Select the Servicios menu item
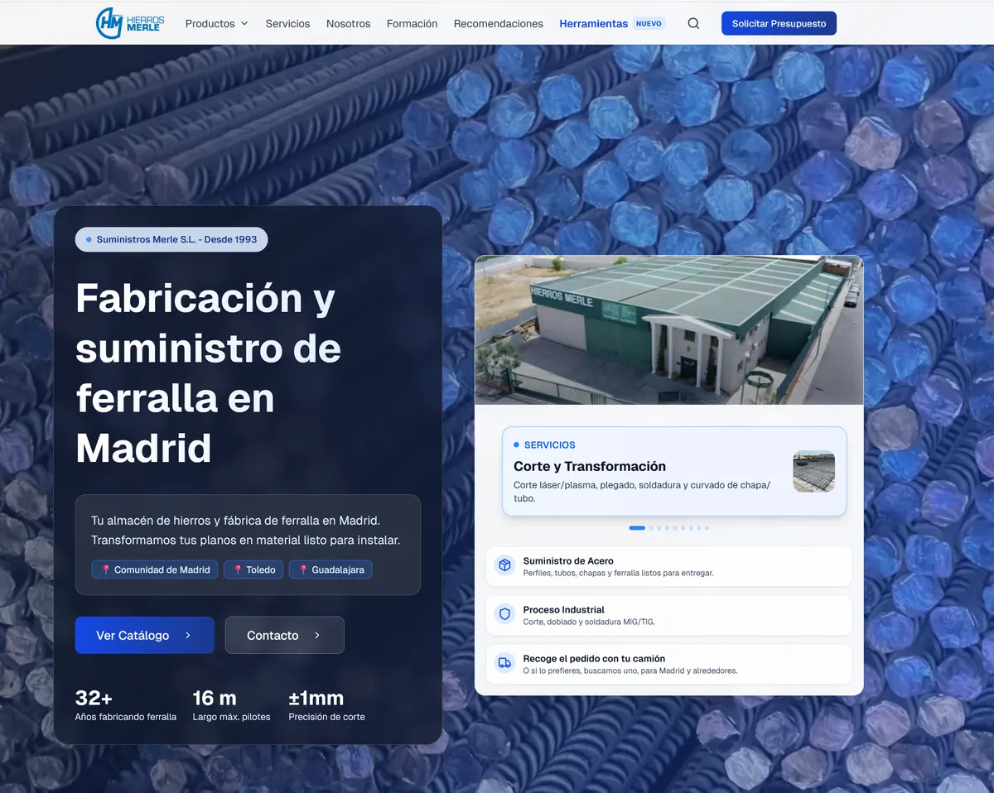 coord(287,23)
